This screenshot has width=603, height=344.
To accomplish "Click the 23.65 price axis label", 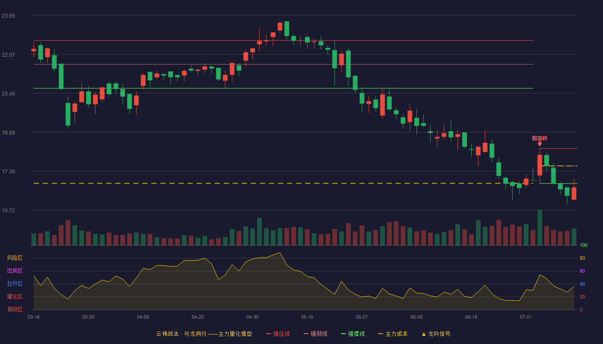I will [8, 16].
